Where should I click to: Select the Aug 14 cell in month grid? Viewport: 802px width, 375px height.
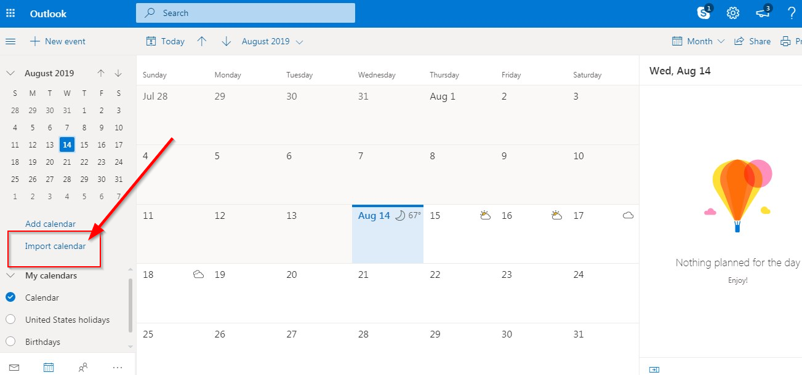click(x=388, y=234)
